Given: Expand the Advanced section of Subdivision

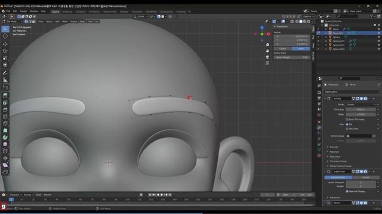Looking at the screenshot, I should click(x=334, y=197).
